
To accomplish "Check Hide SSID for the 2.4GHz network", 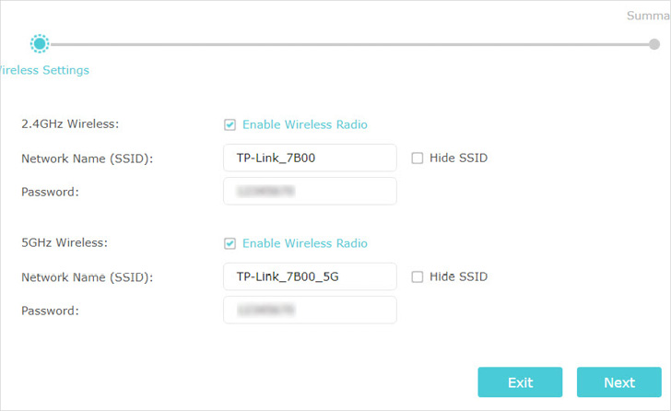I will tap(418, 158).
